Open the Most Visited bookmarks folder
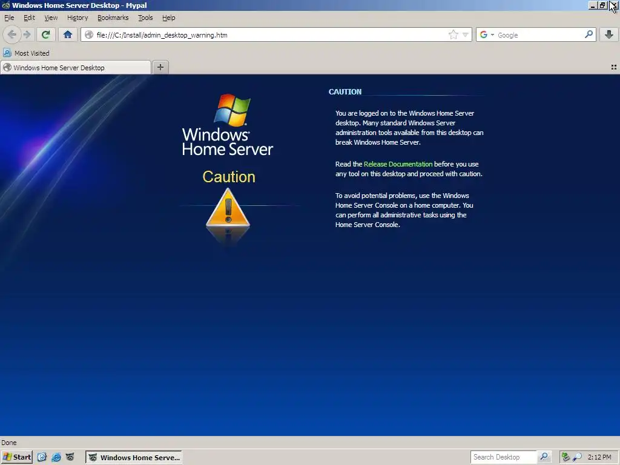The width and height of the screenshot is (620, 465). [27, 53]
